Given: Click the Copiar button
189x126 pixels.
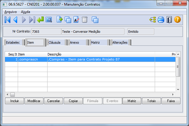Looking at the screenshot, I should (73, 101).
